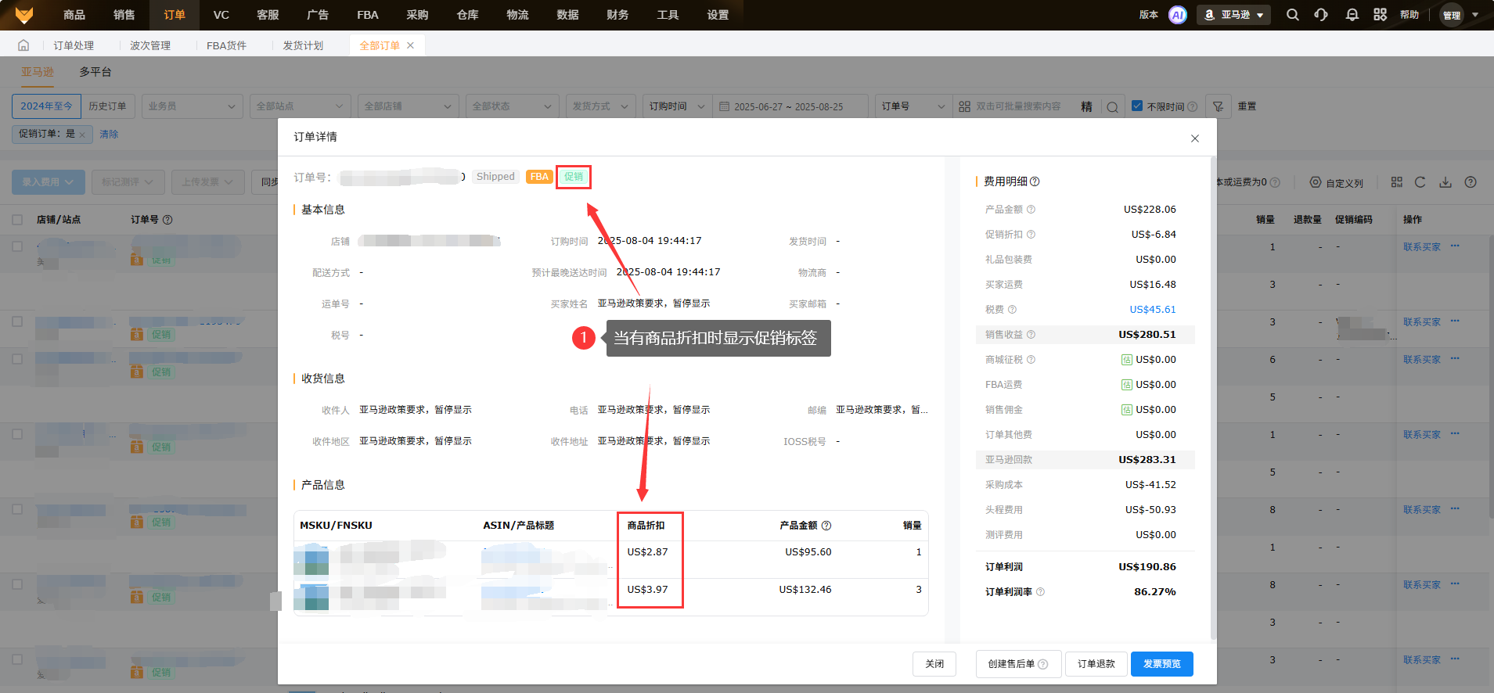1494x693 pixels.
Task: Remove the 促销订单: 是 filter tag
Action: click(82, 135)
